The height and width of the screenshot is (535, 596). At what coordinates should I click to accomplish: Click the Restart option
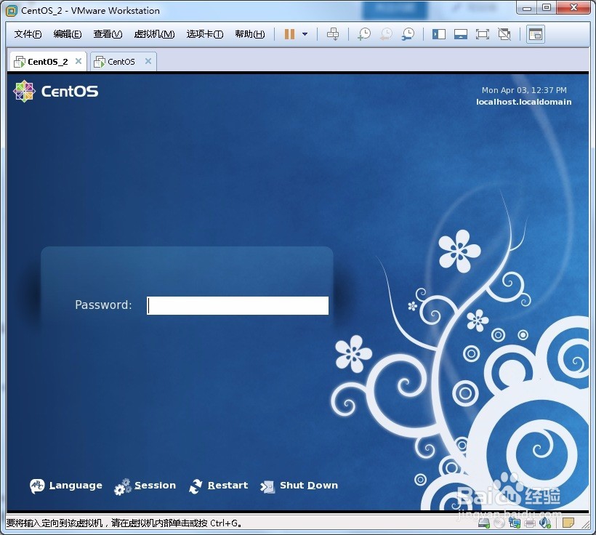(x=218, y=486)
